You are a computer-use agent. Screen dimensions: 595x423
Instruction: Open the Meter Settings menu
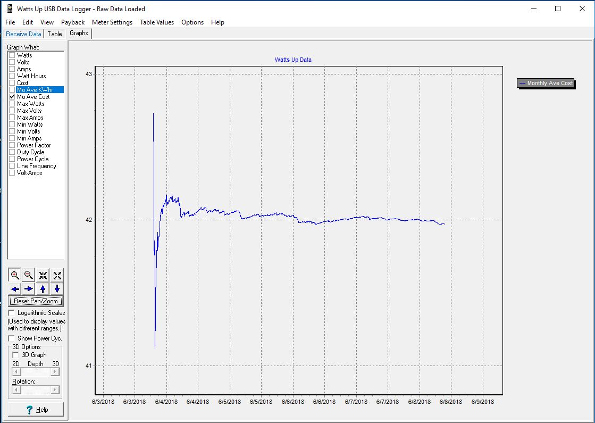[112, 22]
